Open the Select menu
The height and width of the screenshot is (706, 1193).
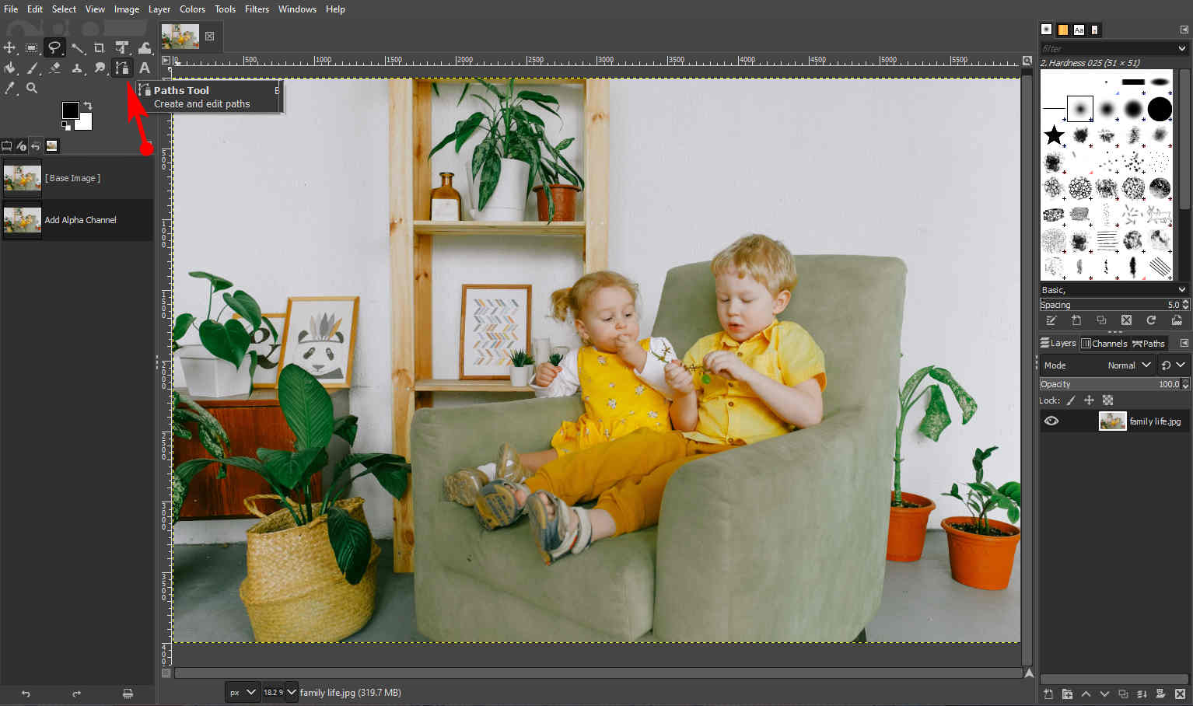[x=64, y=9]
